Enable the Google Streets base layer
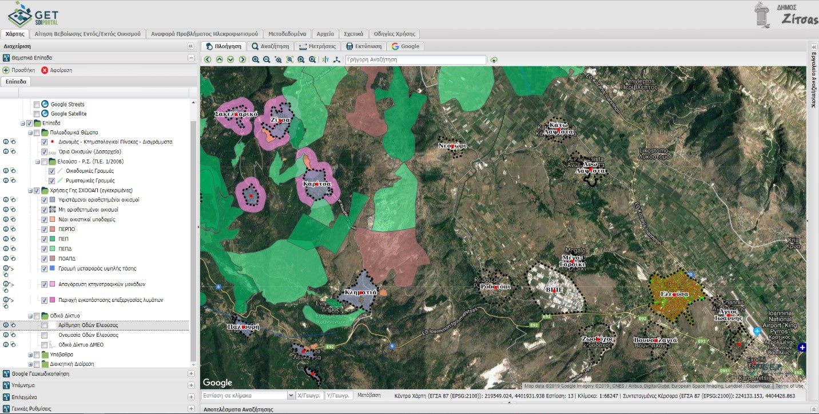 [x=37, y=105]
